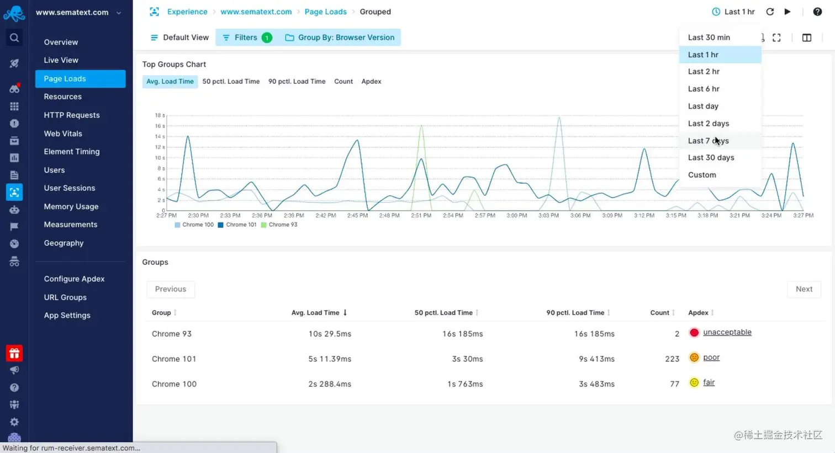The image size is (835, 453).
Task: Open the sidebar help question mark icon
Action: click(14, 388)
